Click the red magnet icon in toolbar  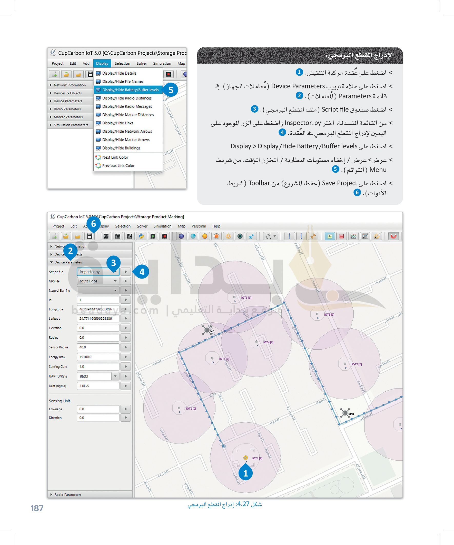coord(393,236)
